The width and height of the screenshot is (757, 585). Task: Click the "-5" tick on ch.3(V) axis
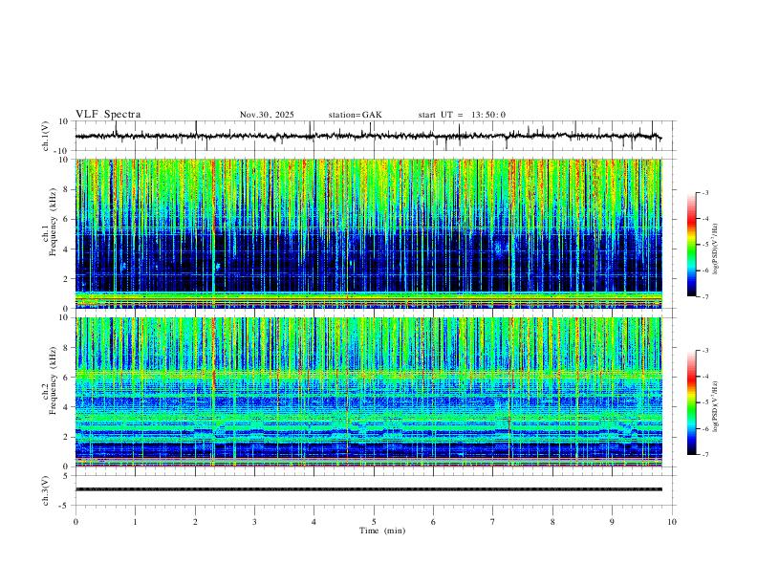click(x=64, y=506)
